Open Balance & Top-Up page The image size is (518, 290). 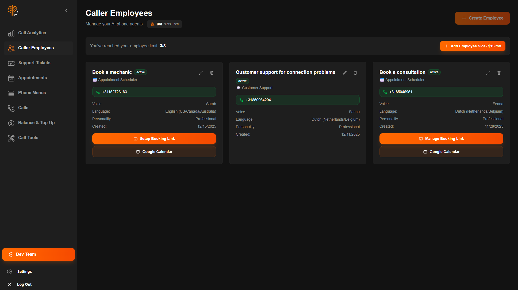36,123
